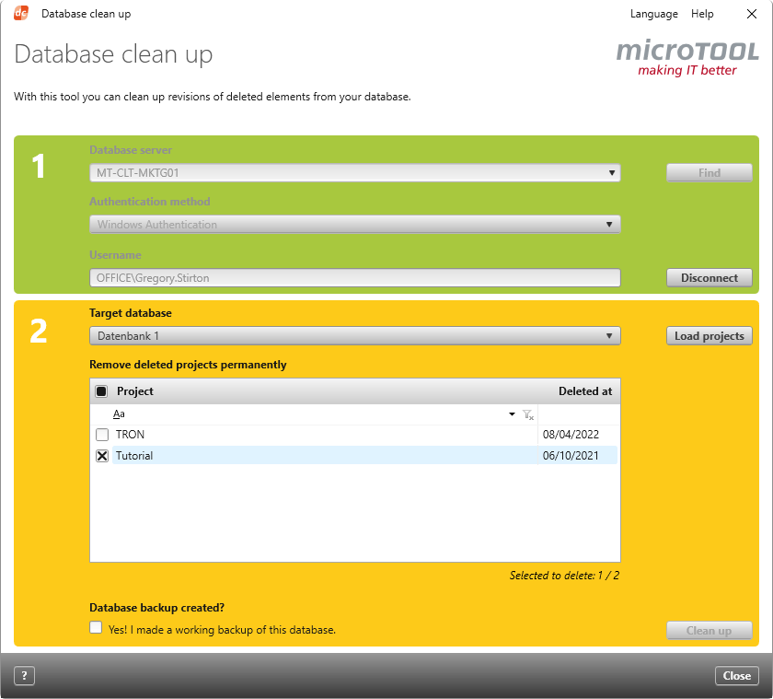Click the dc application icon in titlebar
Screen dimensions: 773x699
(x=21, y=13)
